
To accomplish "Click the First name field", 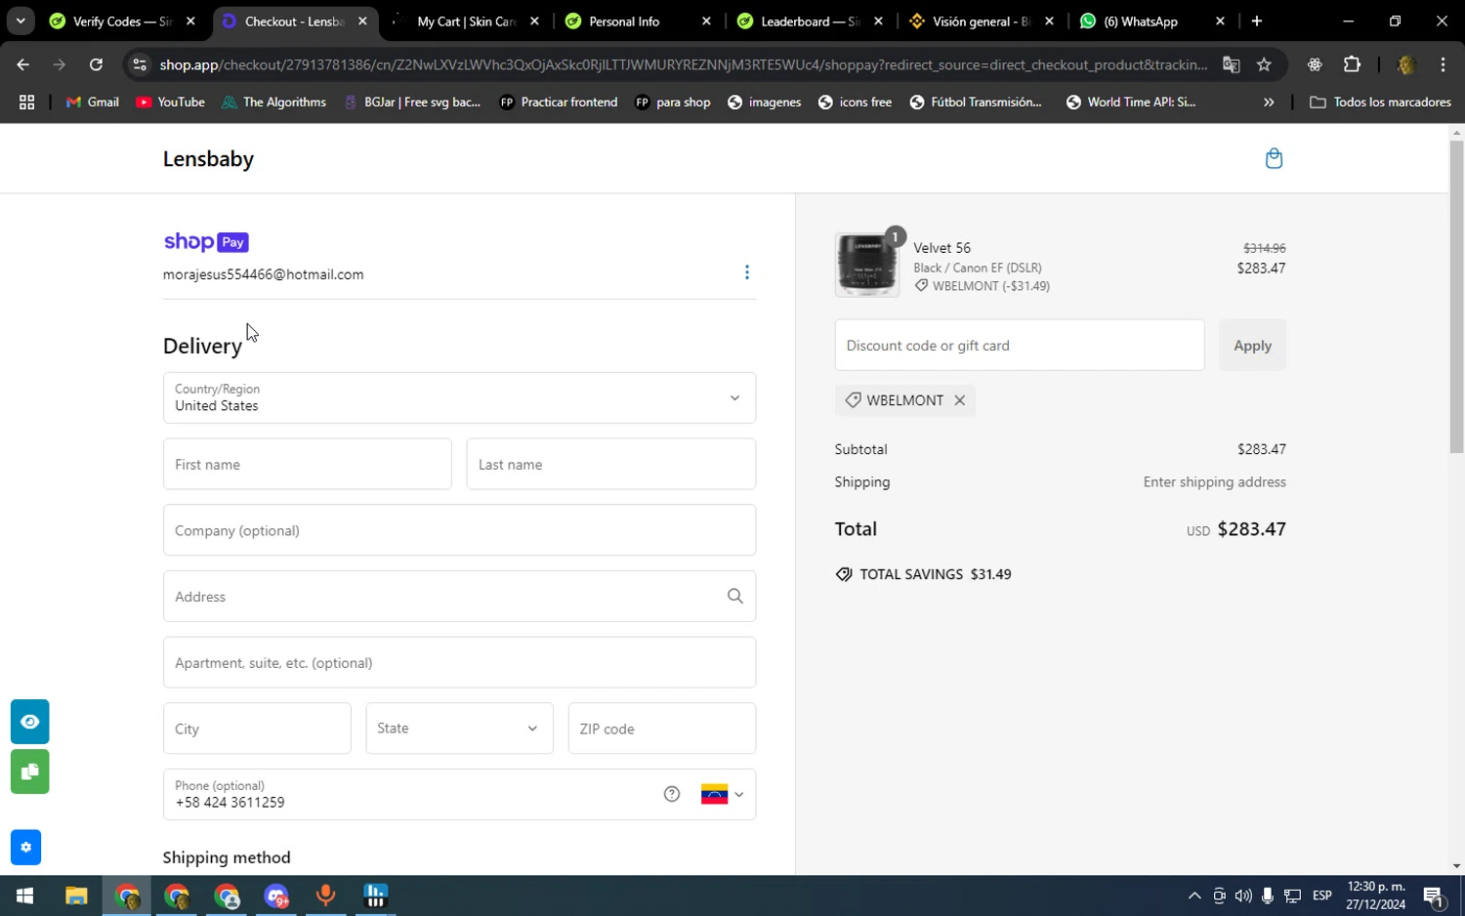I will pyautogui.click(x=308, y=464).
